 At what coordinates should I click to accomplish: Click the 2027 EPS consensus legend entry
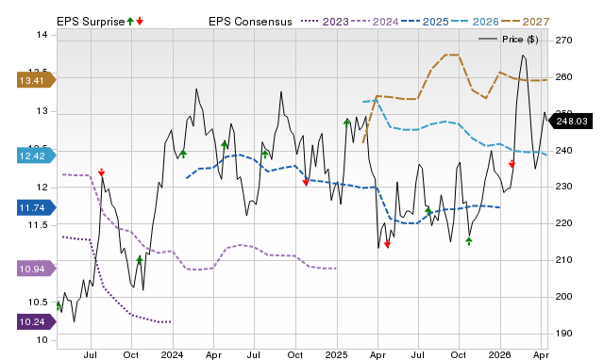coord(525,22)
